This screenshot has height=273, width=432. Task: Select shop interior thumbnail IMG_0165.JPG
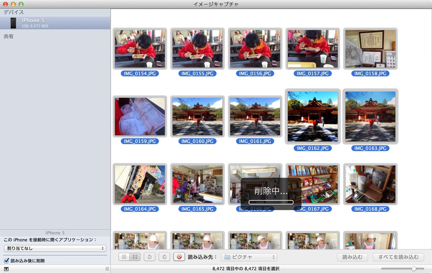pos(197,184)
